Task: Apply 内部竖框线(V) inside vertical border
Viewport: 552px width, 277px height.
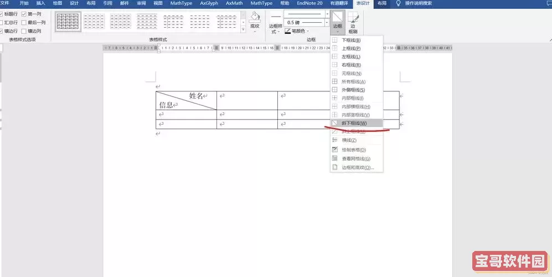Action: pos(356,115)
